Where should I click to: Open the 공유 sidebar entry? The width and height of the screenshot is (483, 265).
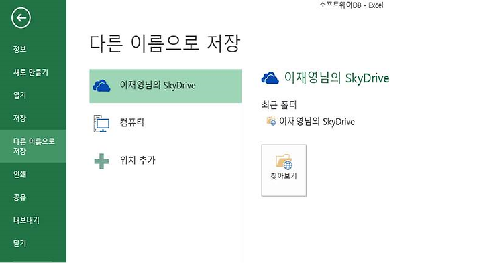19,197
